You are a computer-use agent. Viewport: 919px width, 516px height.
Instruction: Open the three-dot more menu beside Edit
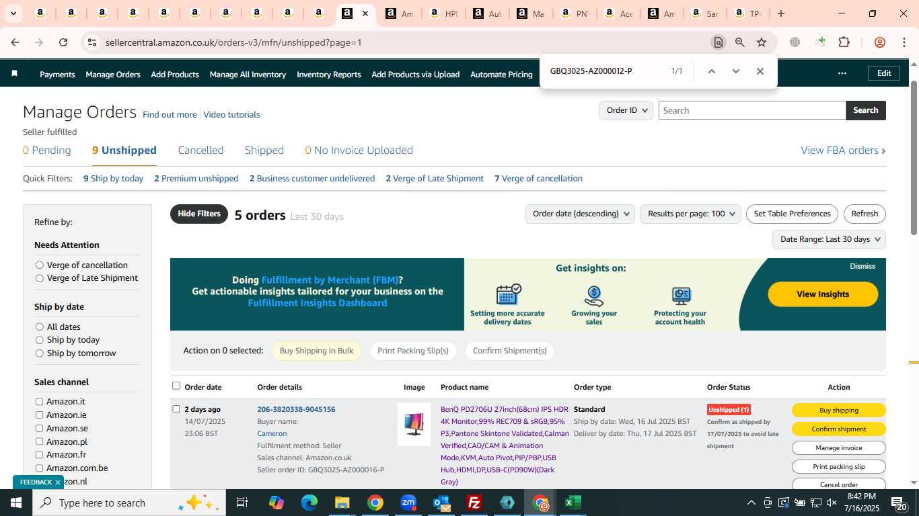tap(842, 73)
